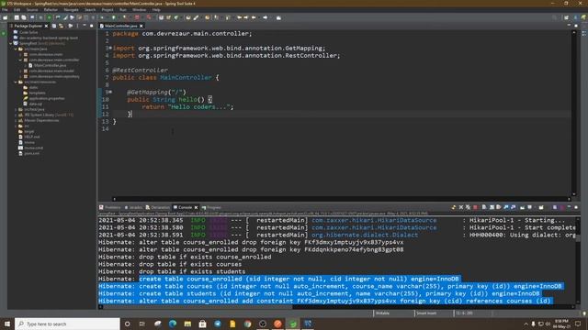Open Package Explorer view menu

pyautogui.click(x=77, y=26)
